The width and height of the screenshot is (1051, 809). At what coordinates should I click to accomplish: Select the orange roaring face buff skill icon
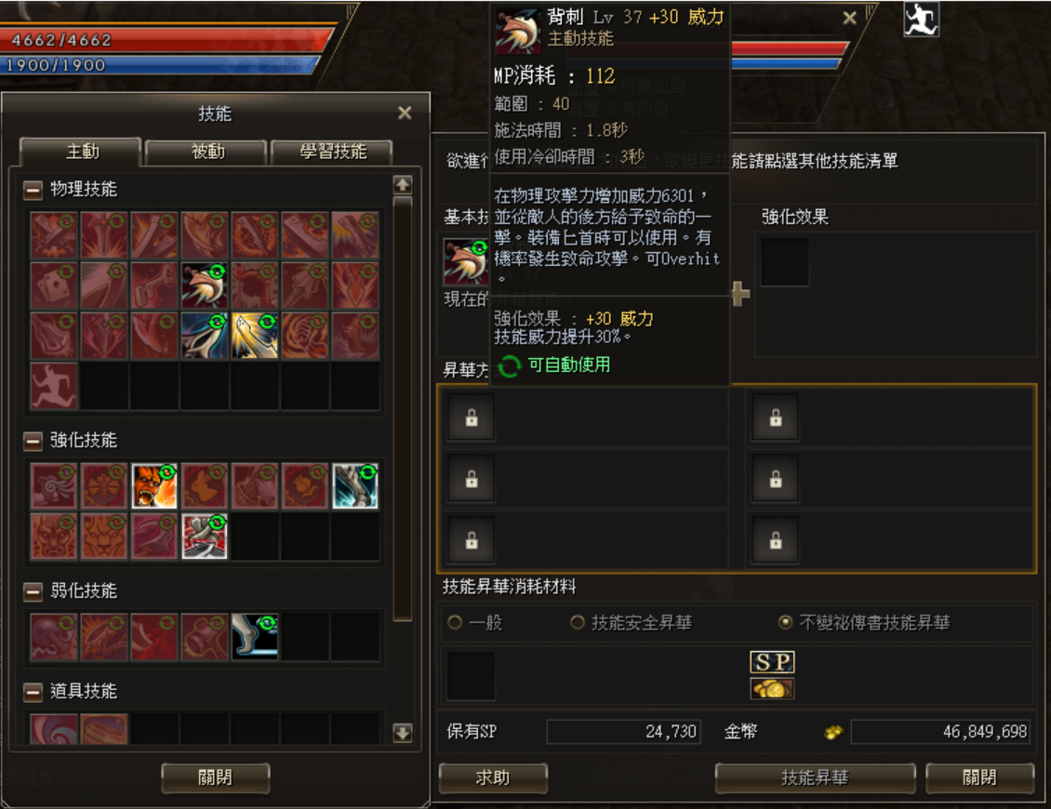(x=154, y=486)
